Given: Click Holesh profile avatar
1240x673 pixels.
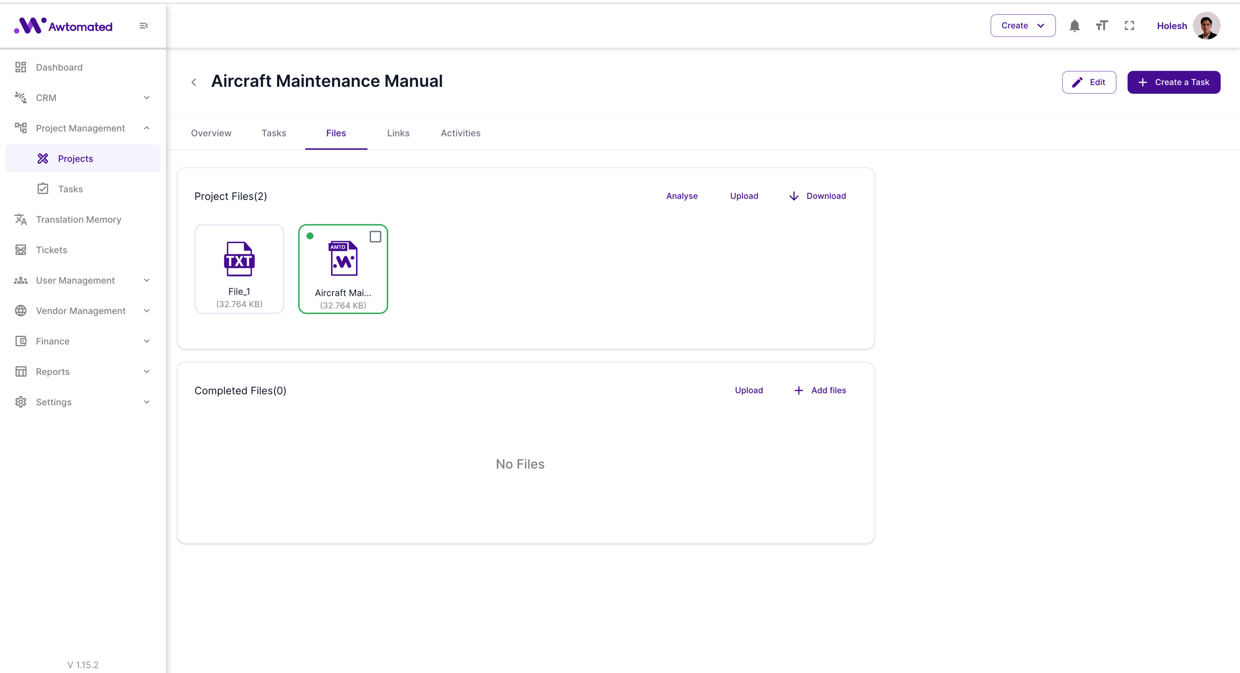Looking at the screenshot, I should click(x=1206, y=26).
